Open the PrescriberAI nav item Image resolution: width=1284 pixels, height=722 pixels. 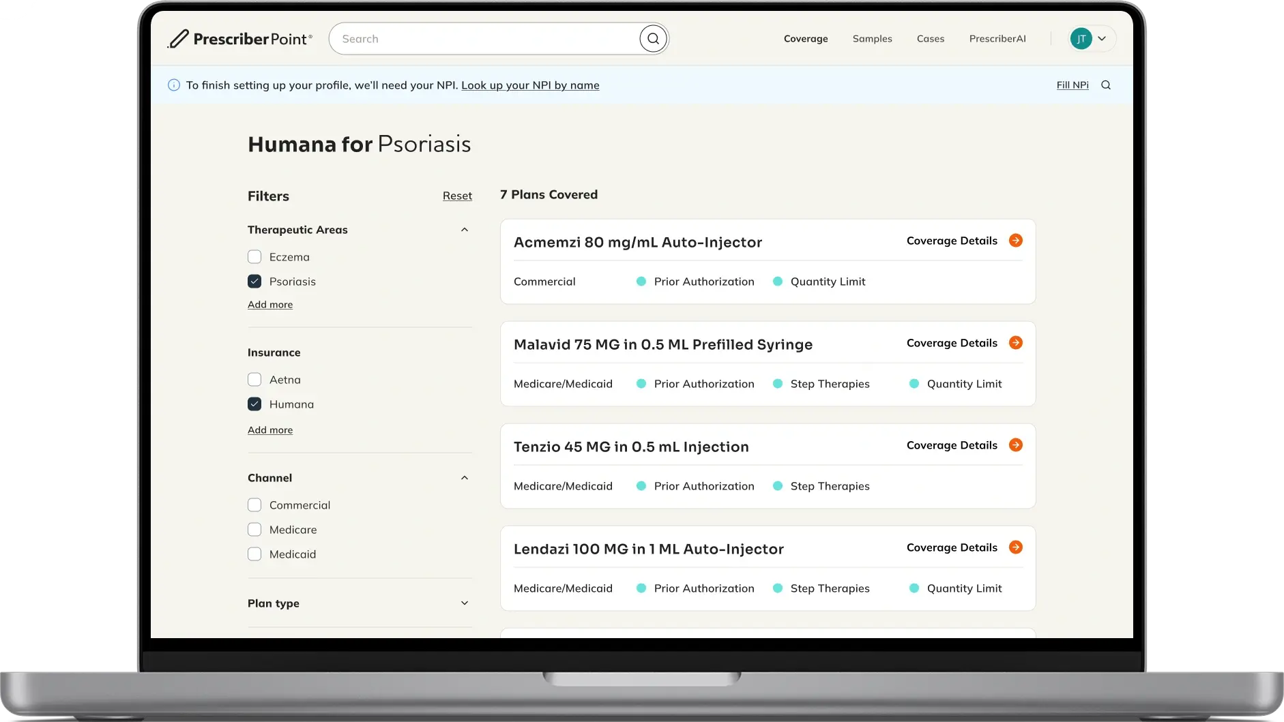tap(997, 39)
